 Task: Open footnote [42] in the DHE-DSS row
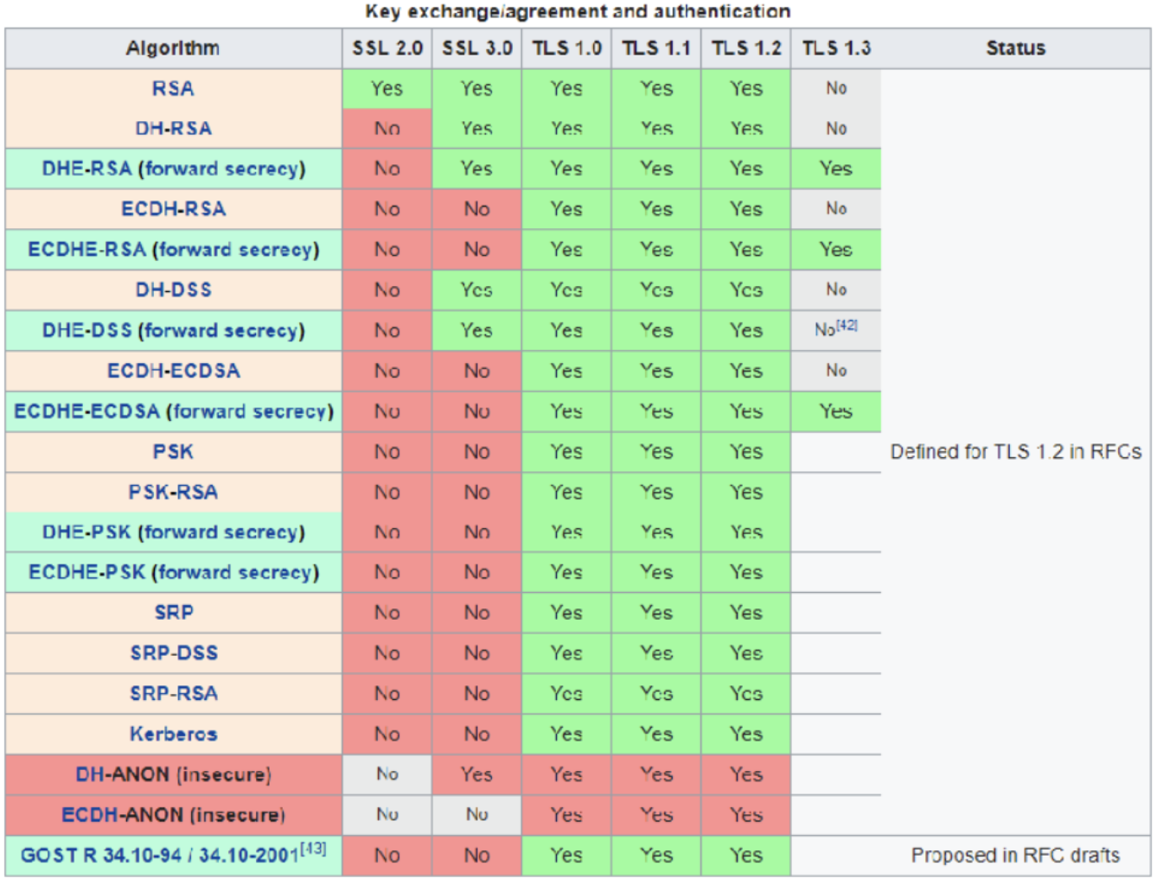[x=847, y=325]
